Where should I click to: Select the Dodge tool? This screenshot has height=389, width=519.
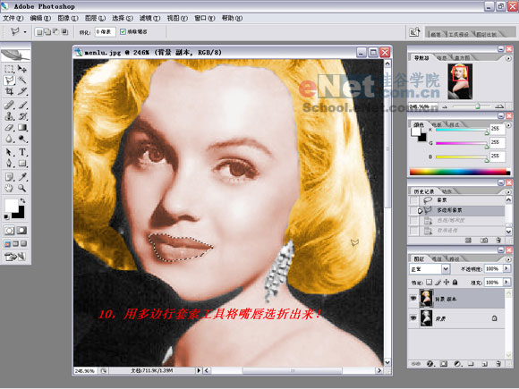tap(22, 139)
